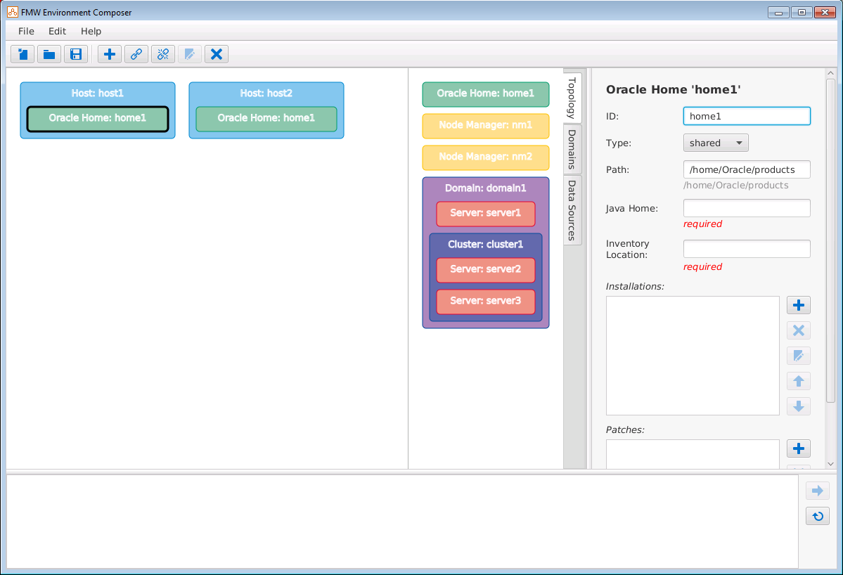Viewport: 843px width, 575px height.
Task: Click the properties panel vertical scrollbar thumb
Action: (x=830, y=240)
